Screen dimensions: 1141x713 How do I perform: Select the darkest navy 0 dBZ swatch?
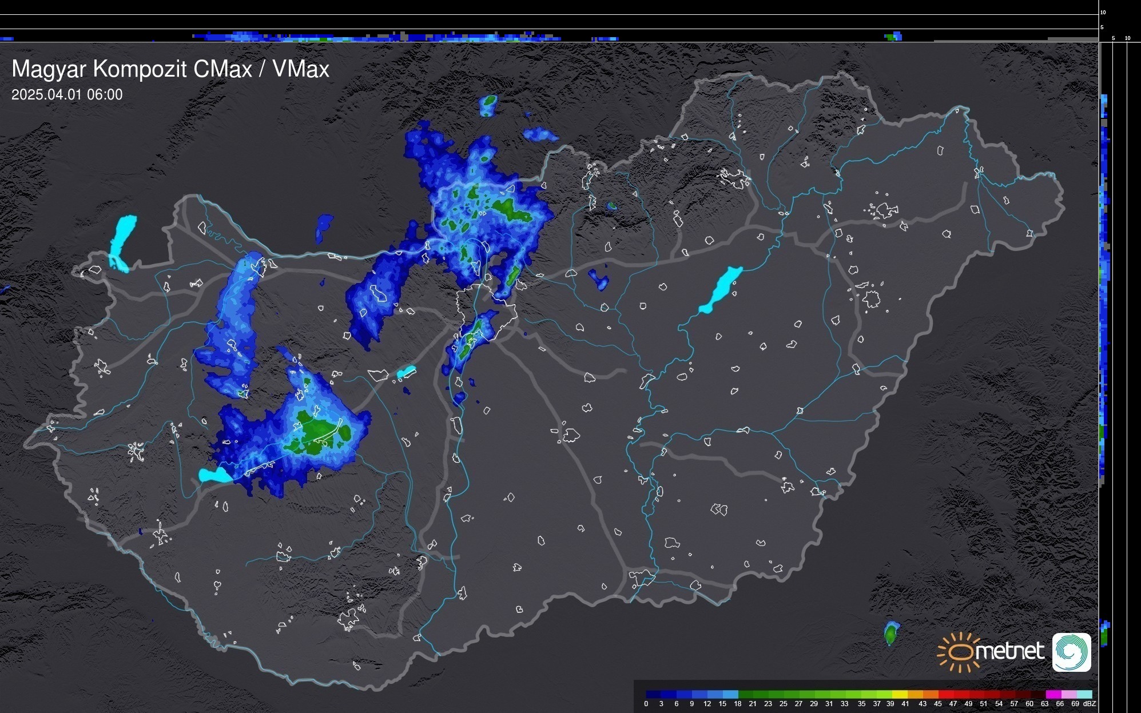(654, 694)
